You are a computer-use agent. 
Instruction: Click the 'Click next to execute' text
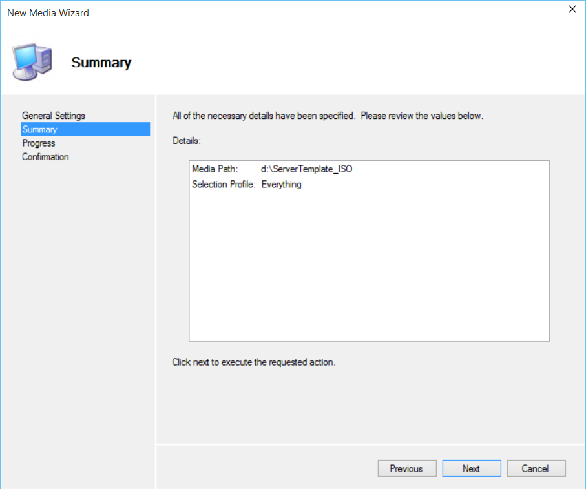253,362
